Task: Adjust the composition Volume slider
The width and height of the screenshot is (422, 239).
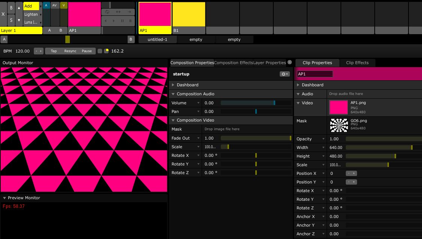Action: 256,103
